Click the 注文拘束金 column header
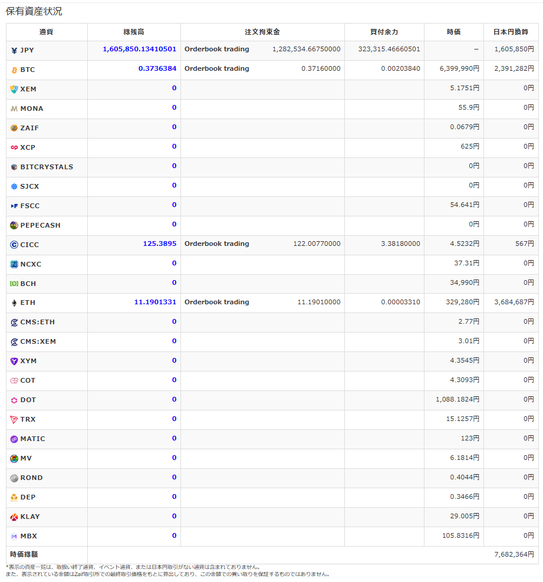 pos(262,32)
